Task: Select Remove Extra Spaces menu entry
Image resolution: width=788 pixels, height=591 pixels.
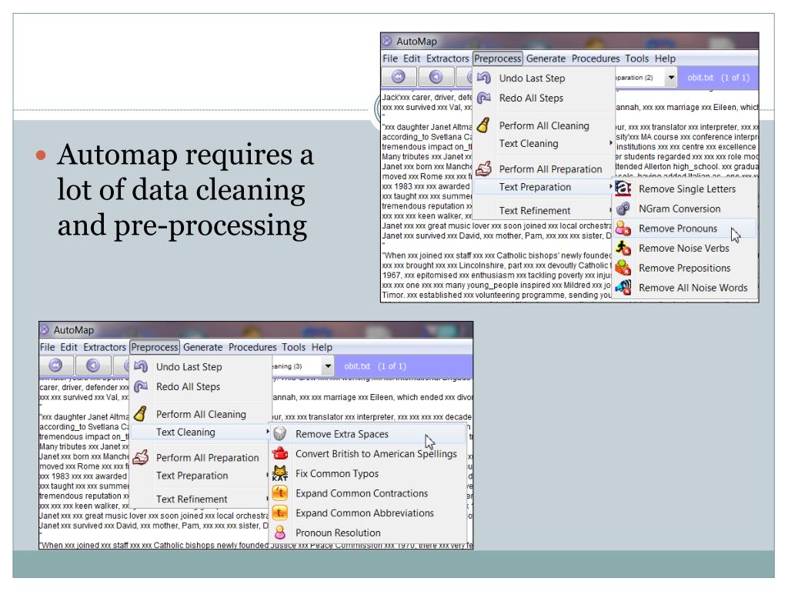Action: 369,434
